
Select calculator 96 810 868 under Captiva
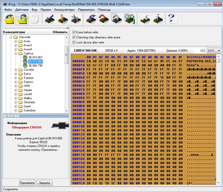35,62
